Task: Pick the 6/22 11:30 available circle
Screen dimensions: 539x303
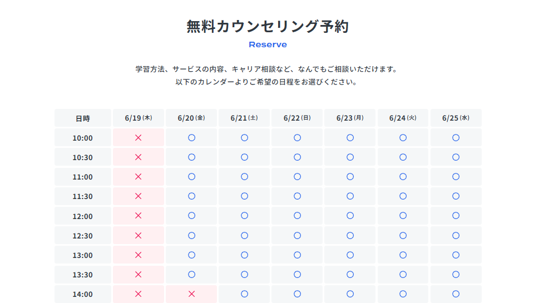Action: tap(297, 196)
